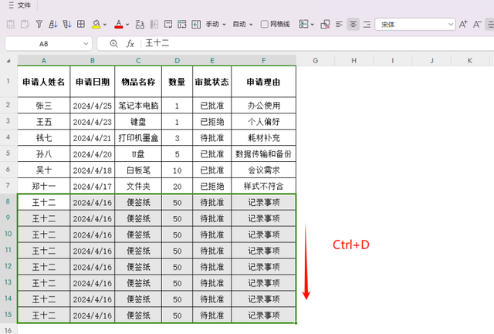Open font color dropdown arrow
This screenshot has height=334, width=494.
127,24
